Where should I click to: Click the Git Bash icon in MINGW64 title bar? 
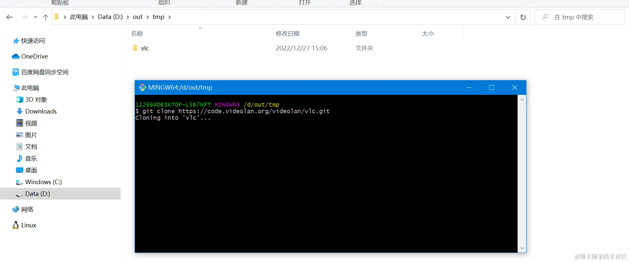tap(142, 87)
